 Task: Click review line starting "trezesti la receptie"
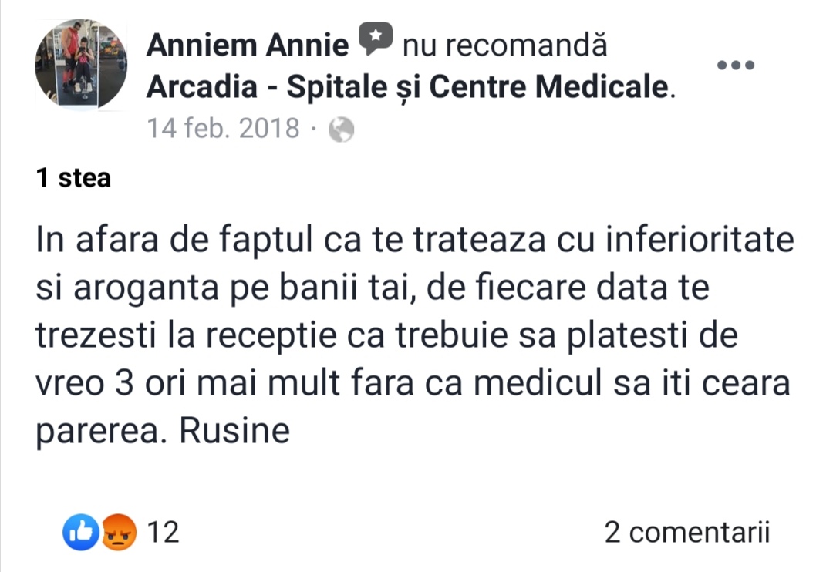coord(386,335)
